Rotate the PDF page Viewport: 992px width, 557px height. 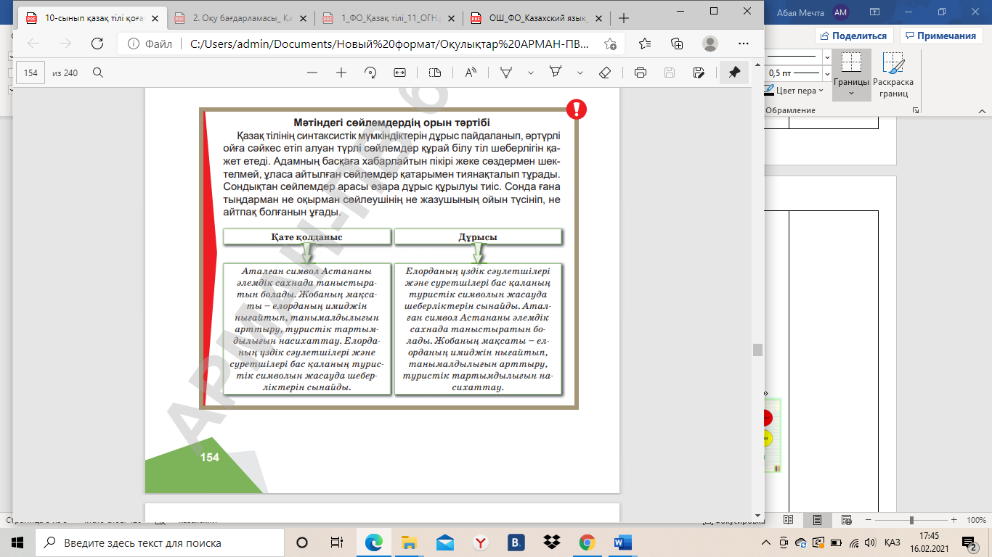point(370,73)
